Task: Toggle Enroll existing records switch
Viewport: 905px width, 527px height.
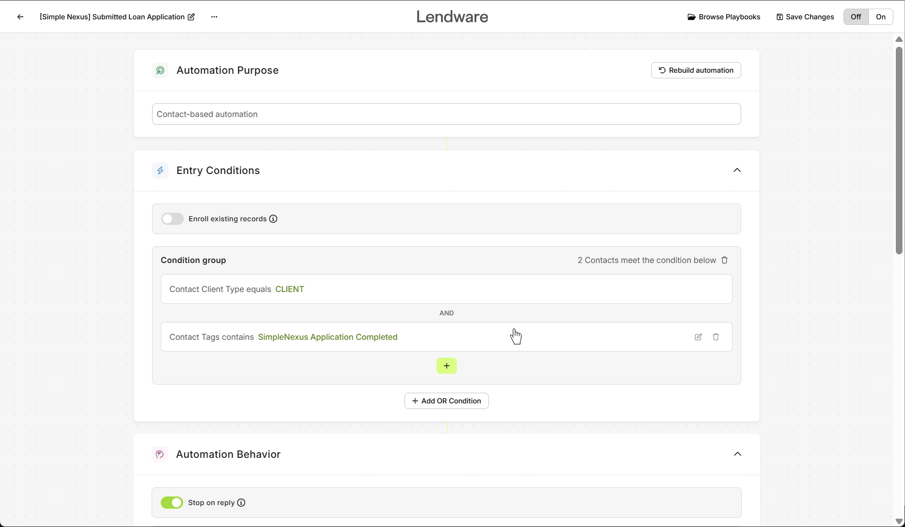Action: pyautogui.click(x=172, y=219)
